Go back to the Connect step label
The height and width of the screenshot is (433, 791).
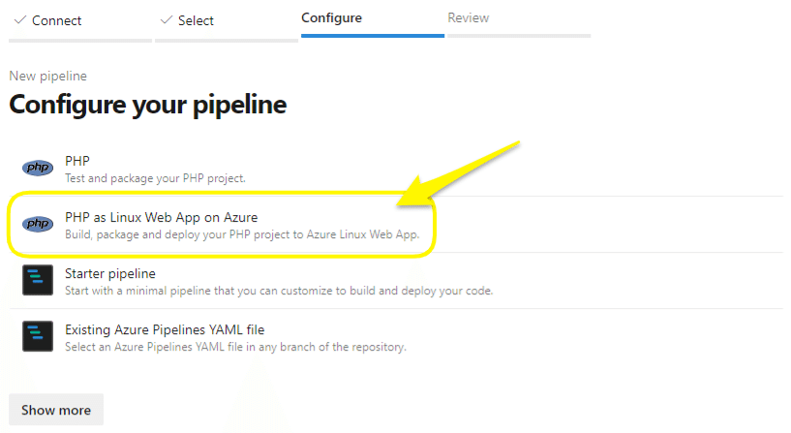click(56, 20)
